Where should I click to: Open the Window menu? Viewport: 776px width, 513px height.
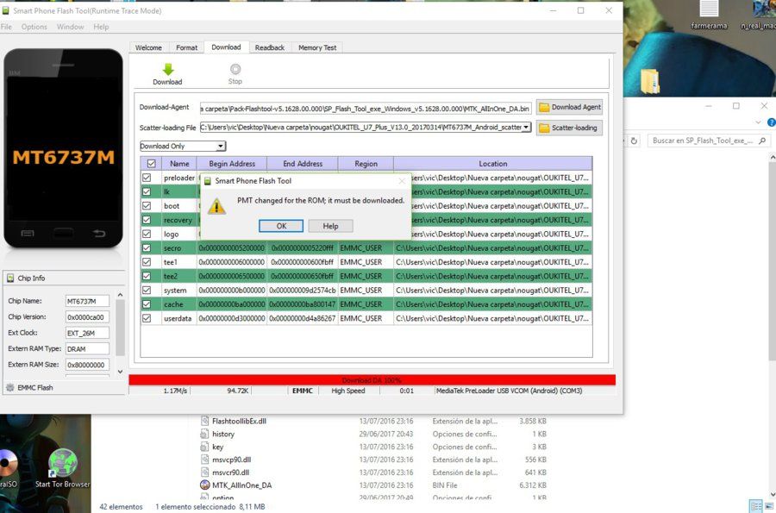71,27
